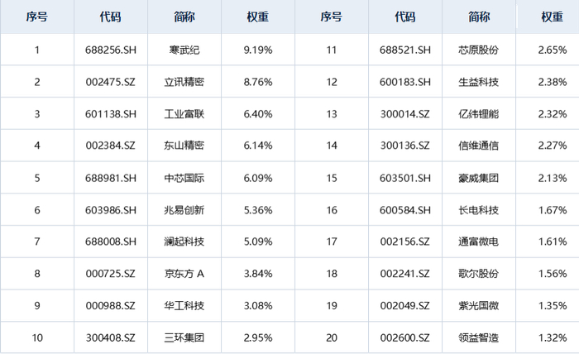
Task: Select code 688521.SH
Action: pos(405,50)
